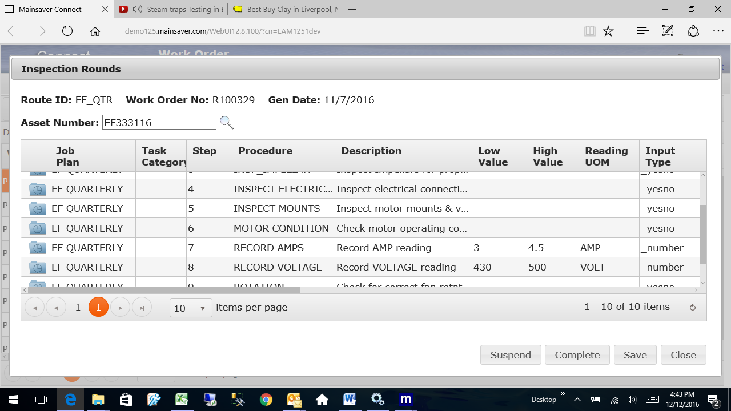This screenshot has height=411, width=731.
Task: Click the clock folder icon for step 4
Action: tap(37, 189)
